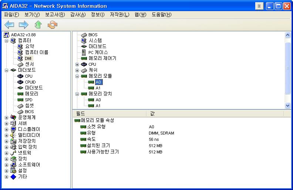Expand the 디스플레이 tree node

pos(7,129)
